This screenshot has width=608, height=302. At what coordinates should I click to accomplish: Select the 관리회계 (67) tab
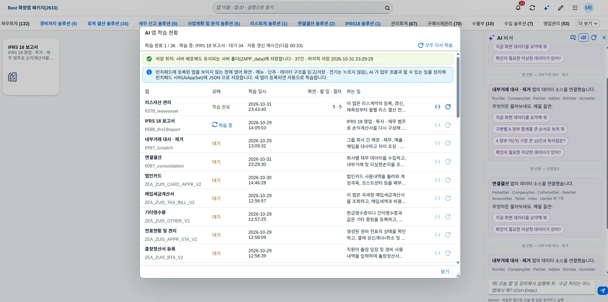pyautogui.click(x=404, y=24)
